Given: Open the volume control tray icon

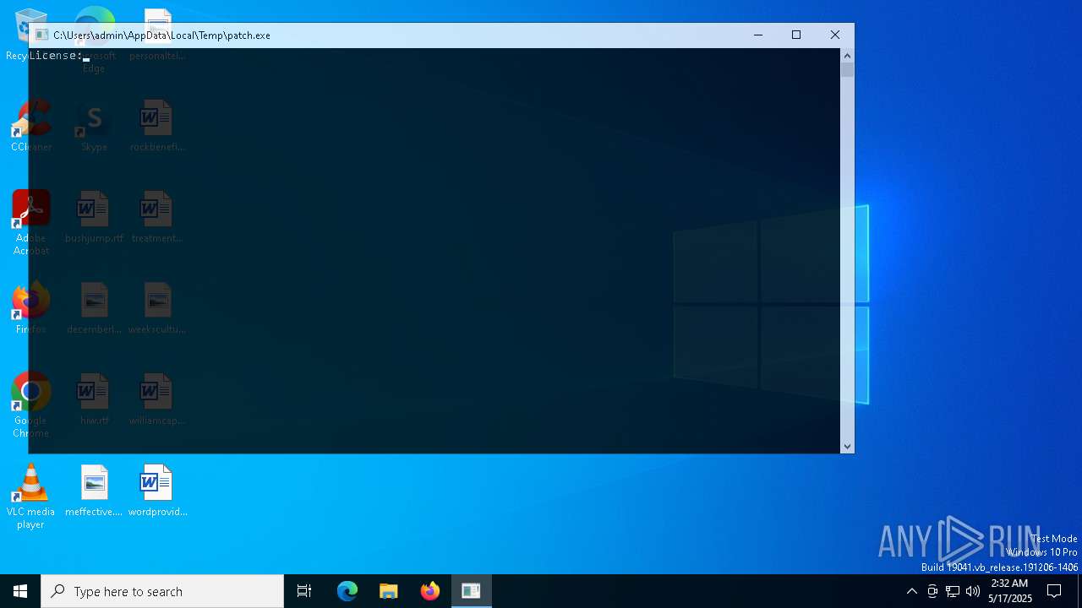Looking at the screenshot, I should click(973, 591).
